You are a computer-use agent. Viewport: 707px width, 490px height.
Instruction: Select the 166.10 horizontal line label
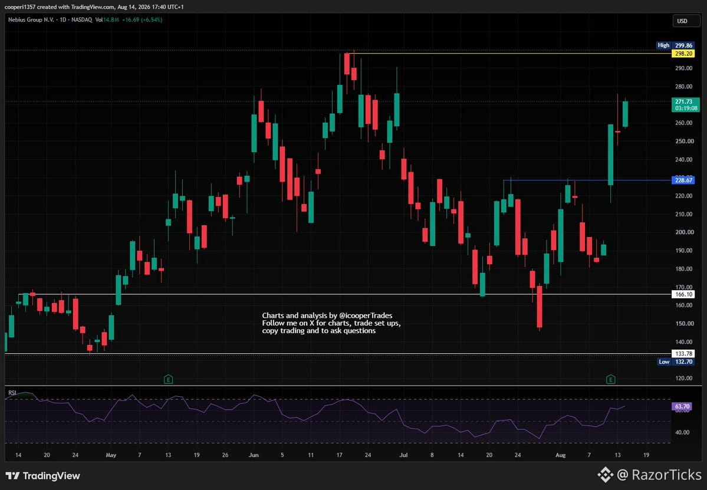click(x=683, y=294)
